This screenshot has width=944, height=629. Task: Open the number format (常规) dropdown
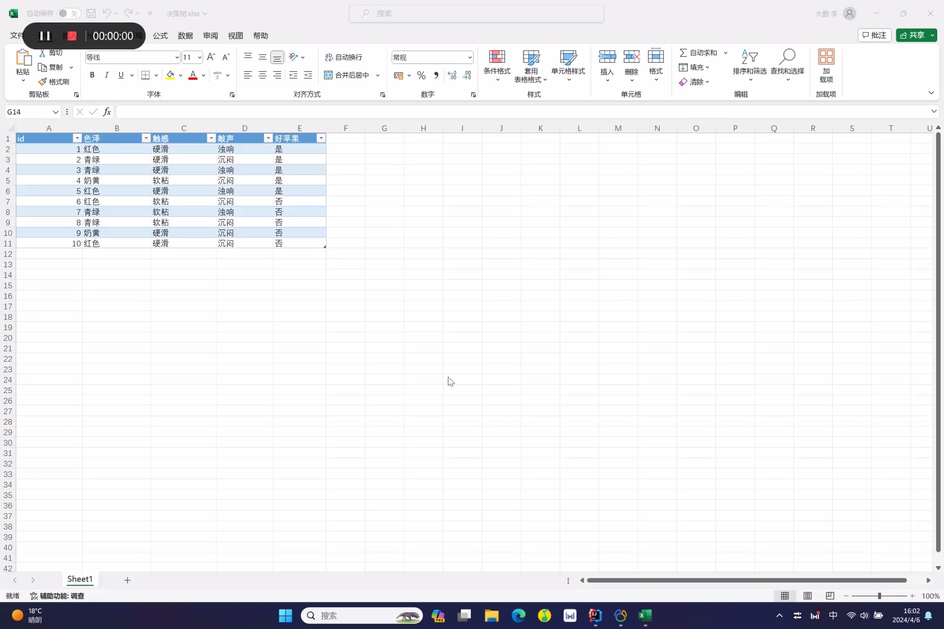point(470,57)
